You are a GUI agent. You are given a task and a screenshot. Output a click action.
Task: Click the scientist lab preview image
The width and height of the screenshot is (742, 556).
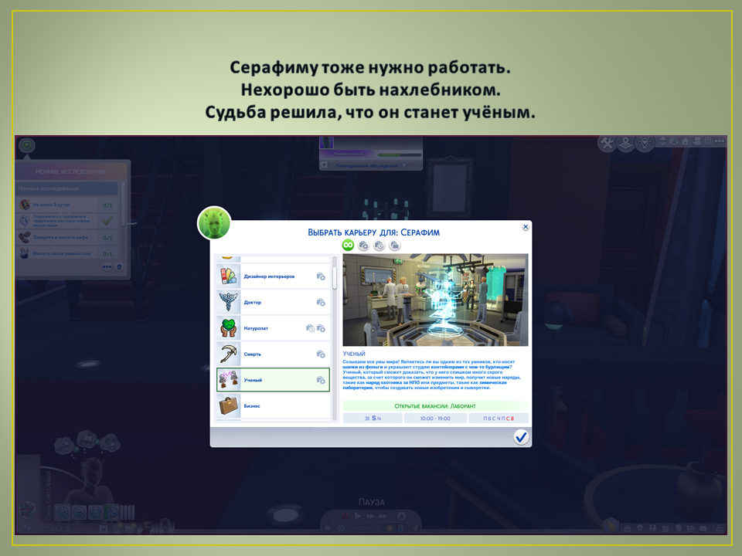point(435,300)
